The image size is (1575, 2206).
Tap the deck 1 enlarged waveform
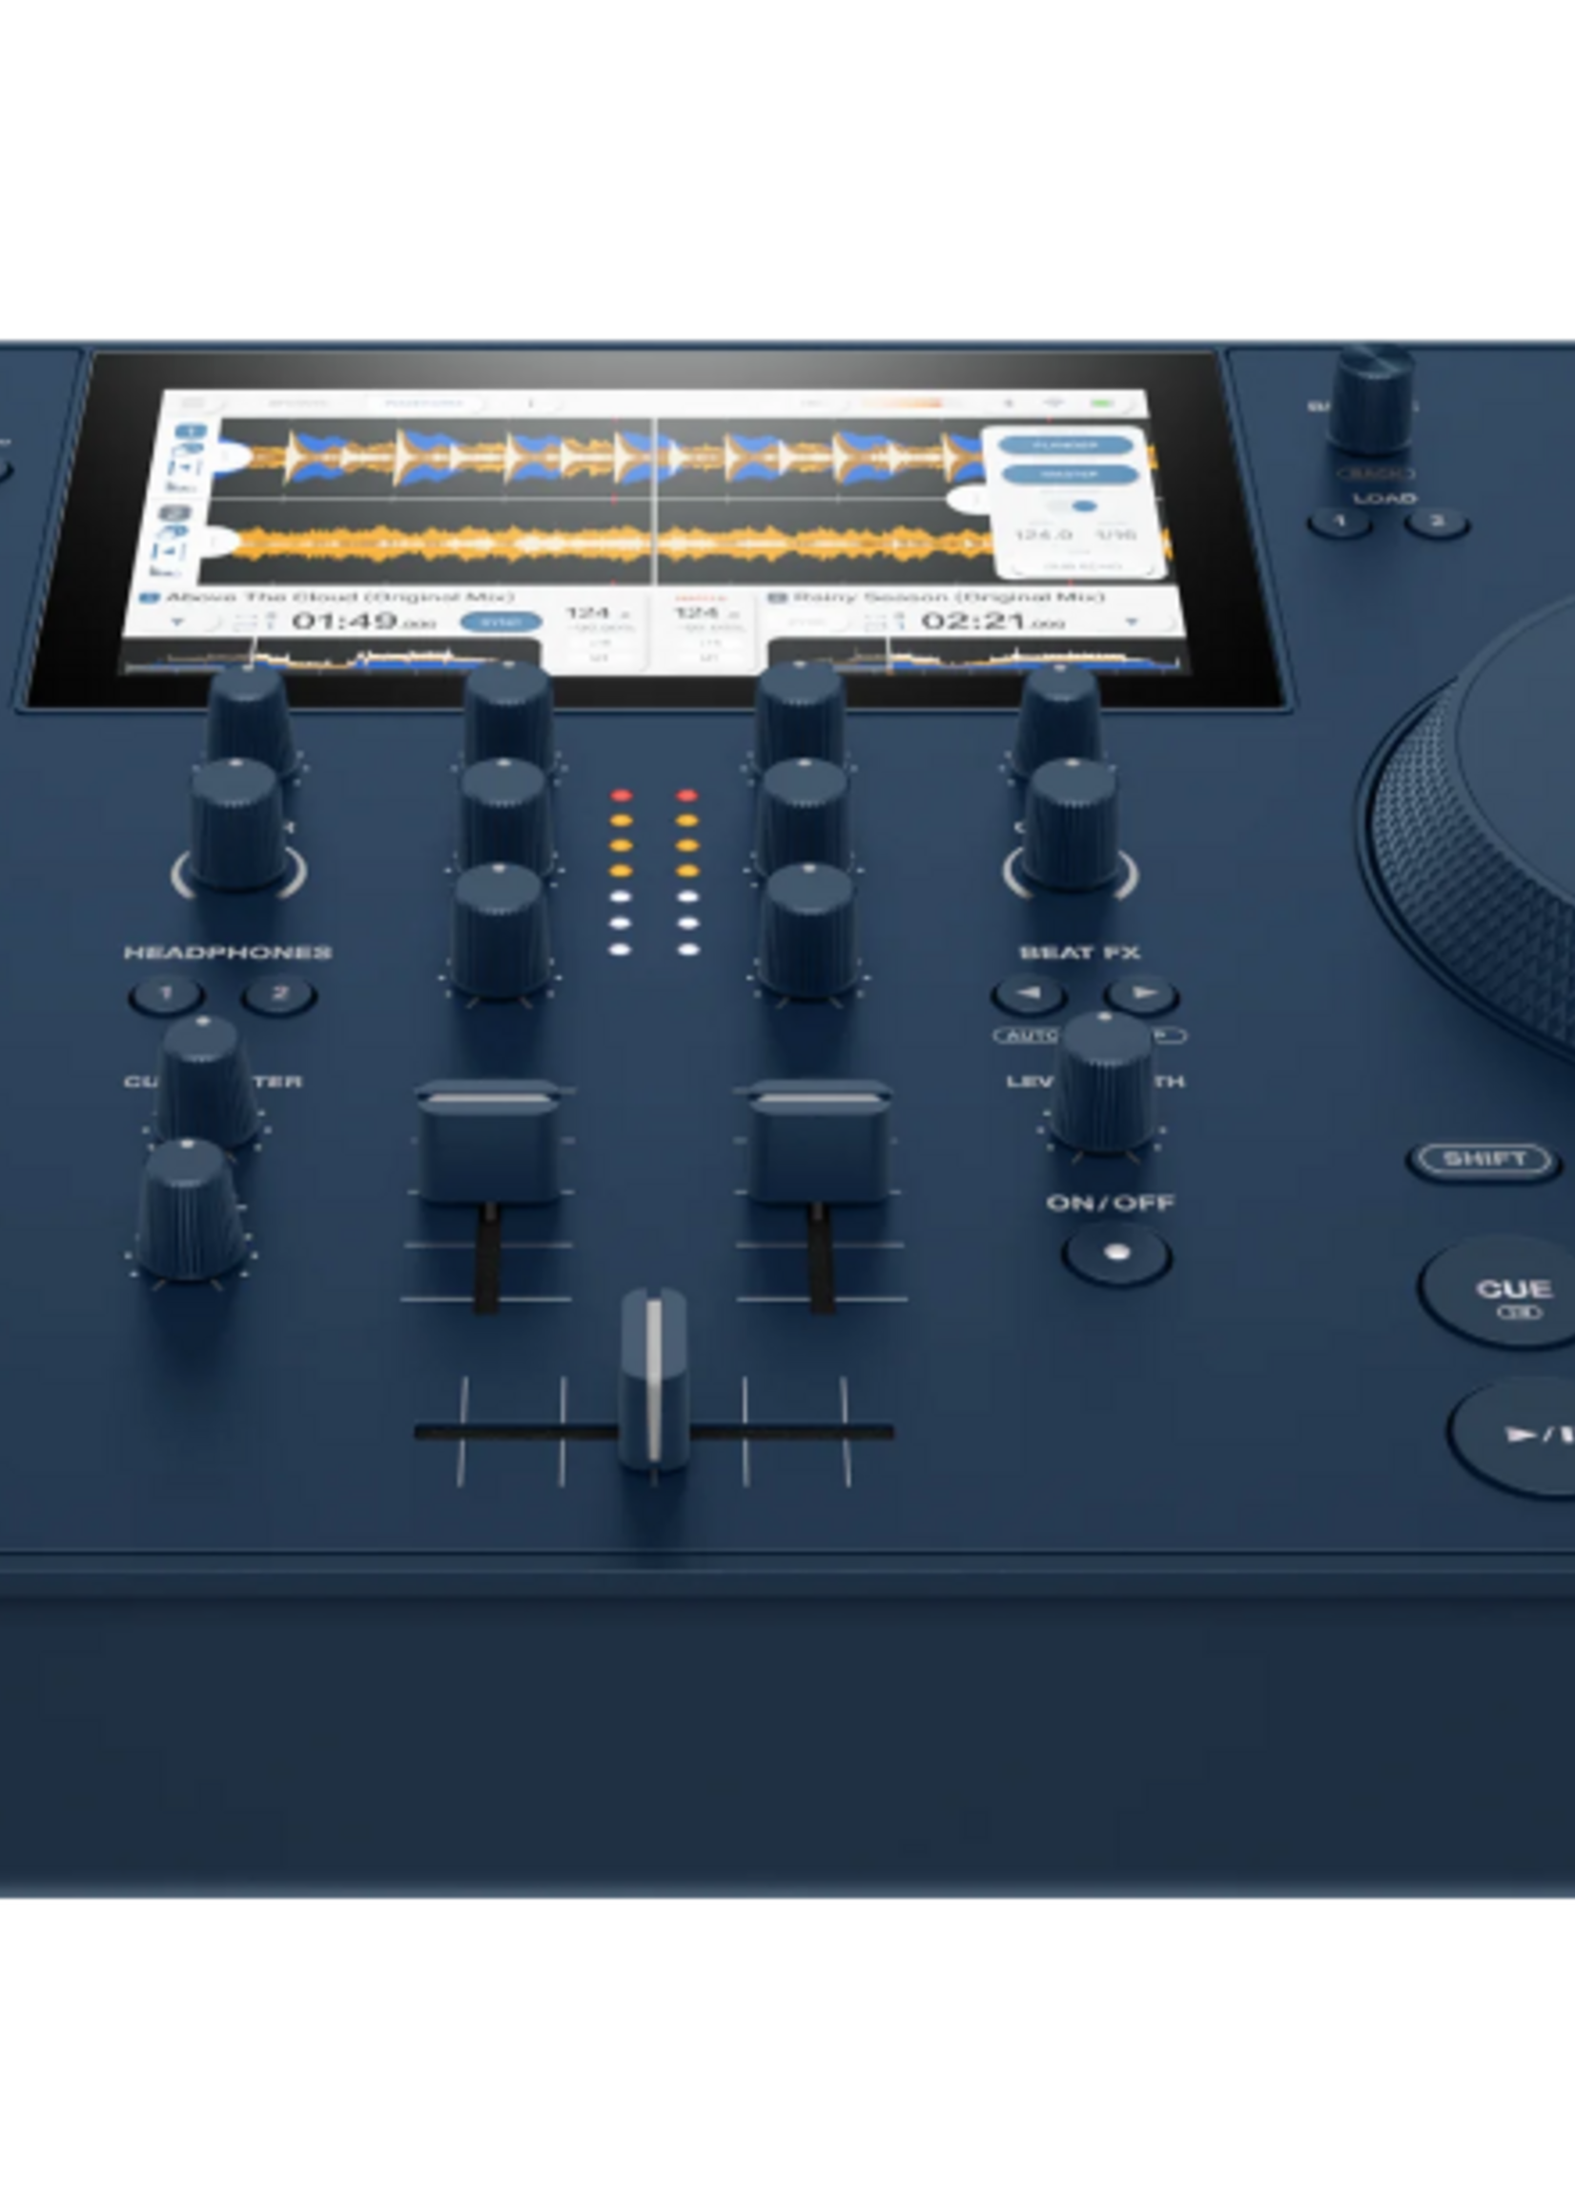click(x=602, y=457)
